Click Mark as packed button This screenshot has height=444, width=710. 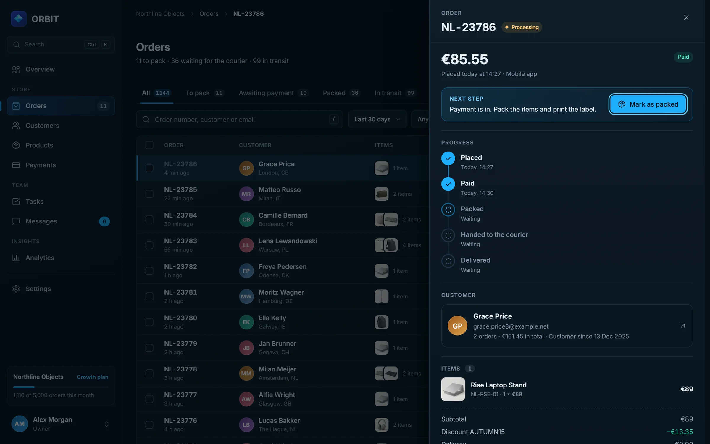pos(648,104)
